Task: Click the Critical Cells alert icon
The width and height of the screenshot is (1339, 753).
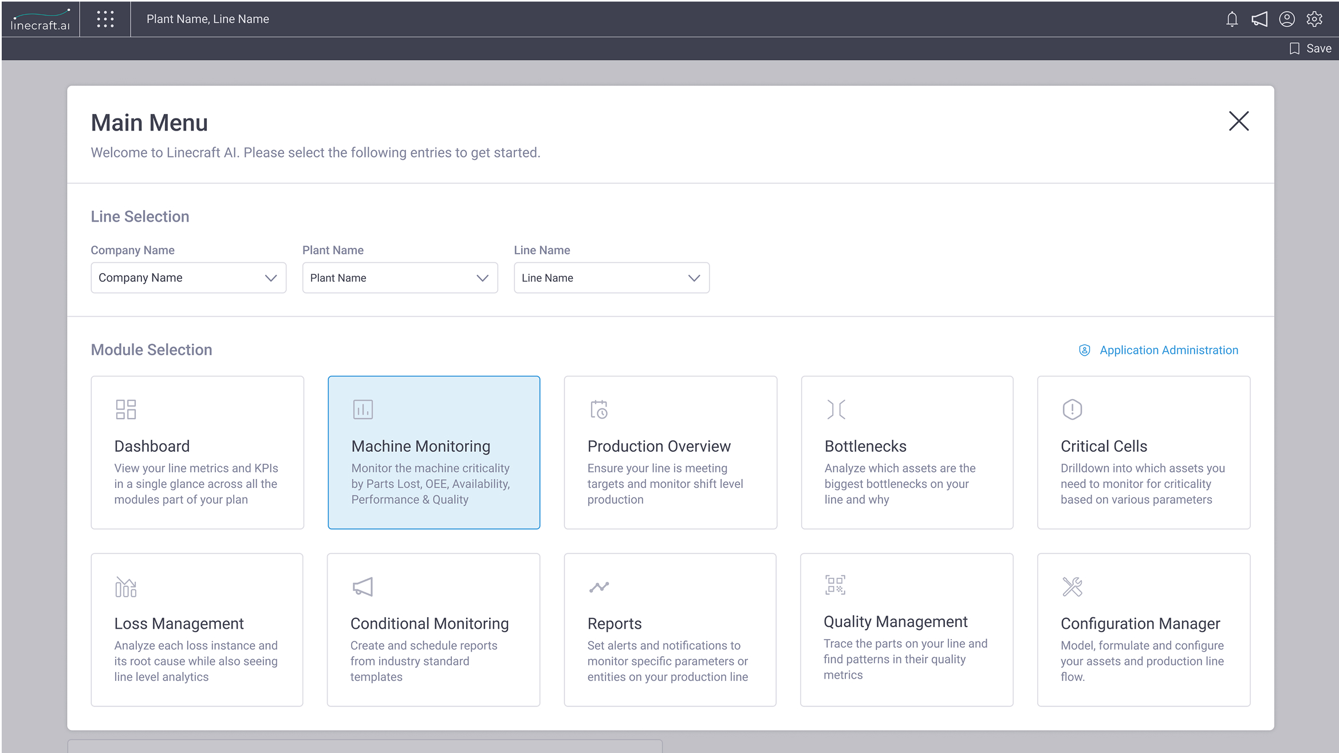Action: [1072, 409]
